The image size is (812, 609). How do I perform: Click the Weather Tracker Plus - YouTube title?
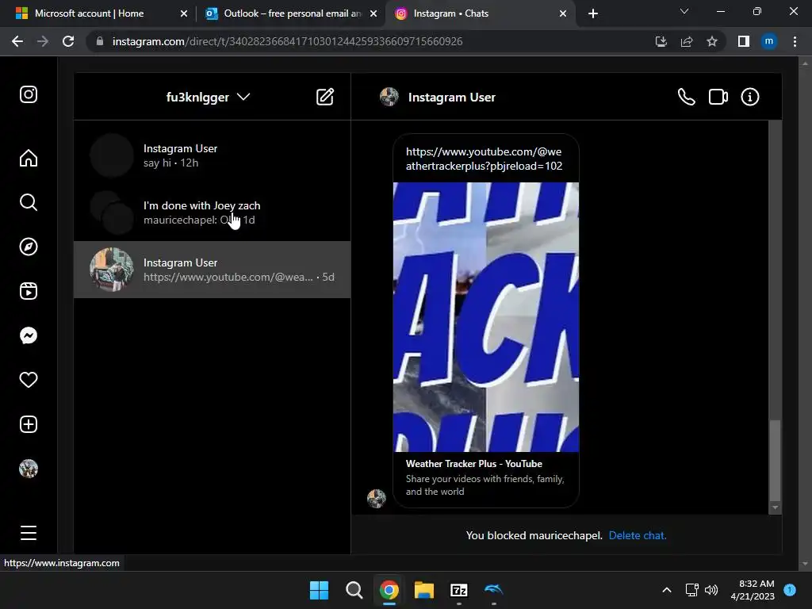coord(474,463)
